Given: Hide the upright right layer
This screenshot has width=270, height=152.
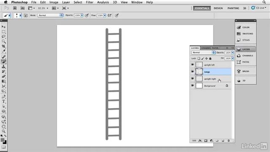Looking at the screenshot, I should [192, 79].
